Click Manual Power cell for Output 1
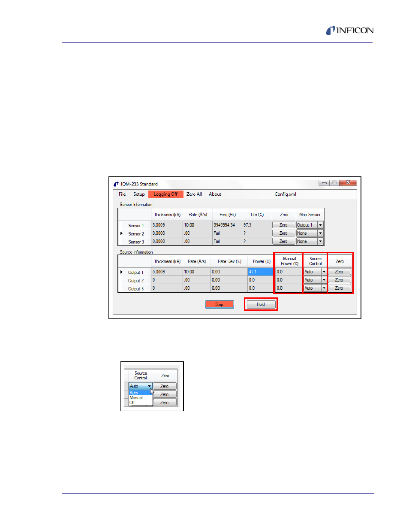The height and width of the screenshot is (530, 409). coord(289,272)
